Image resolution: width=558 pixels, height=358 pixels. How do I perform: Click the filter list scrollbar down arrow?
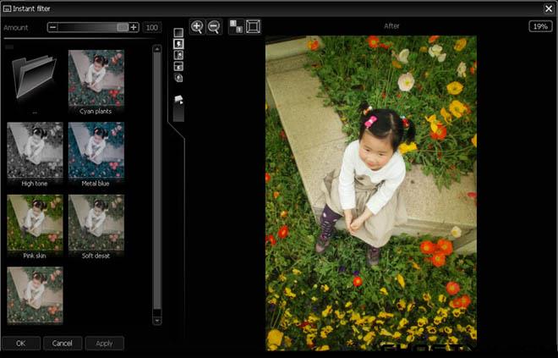[x=157, y=321]
